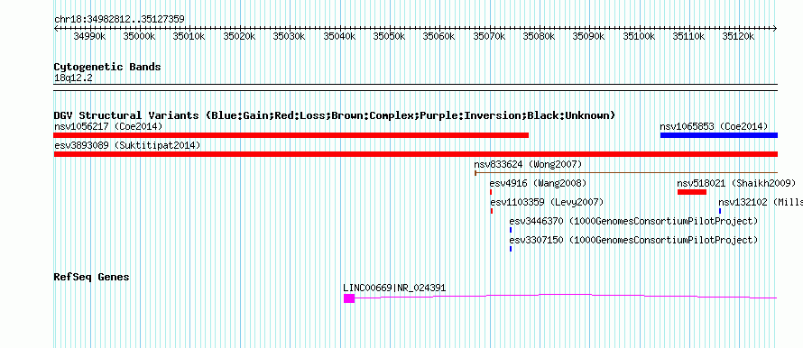Image resolution: width=803 pixels, height=348 pixels.
Task: Click the esv3893089 (Suktitipat2014) label
Action: click(127, 145)
